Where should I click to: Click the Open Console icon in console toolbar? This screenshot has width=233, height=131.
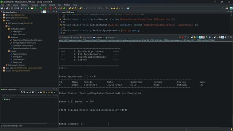[215, 37]
